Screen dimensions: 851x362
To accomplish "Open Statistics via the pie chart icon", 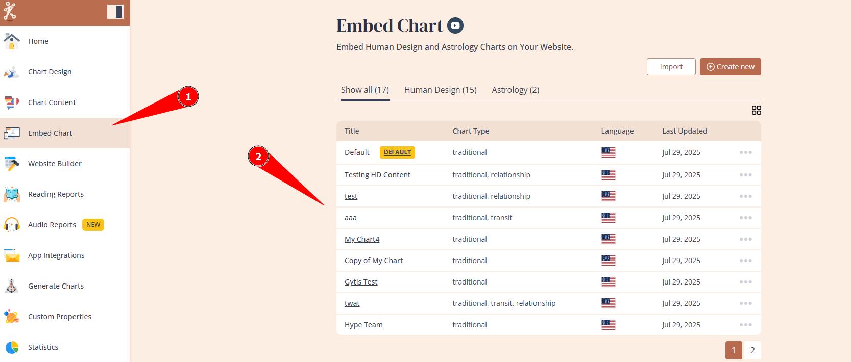I will pyautogui.click(x=12, y=347).
